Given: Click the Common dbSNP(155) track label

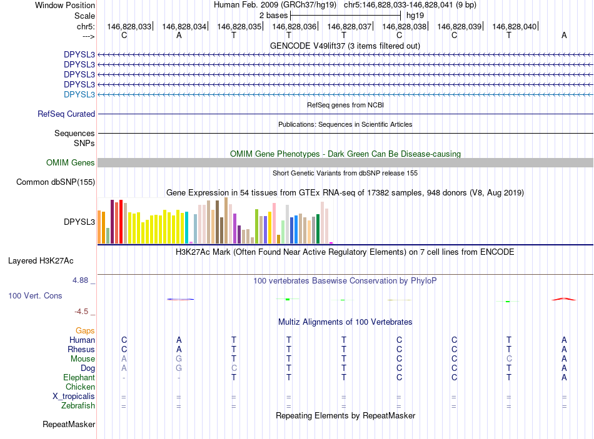Looking at the screenshot, I should (55, 182).
